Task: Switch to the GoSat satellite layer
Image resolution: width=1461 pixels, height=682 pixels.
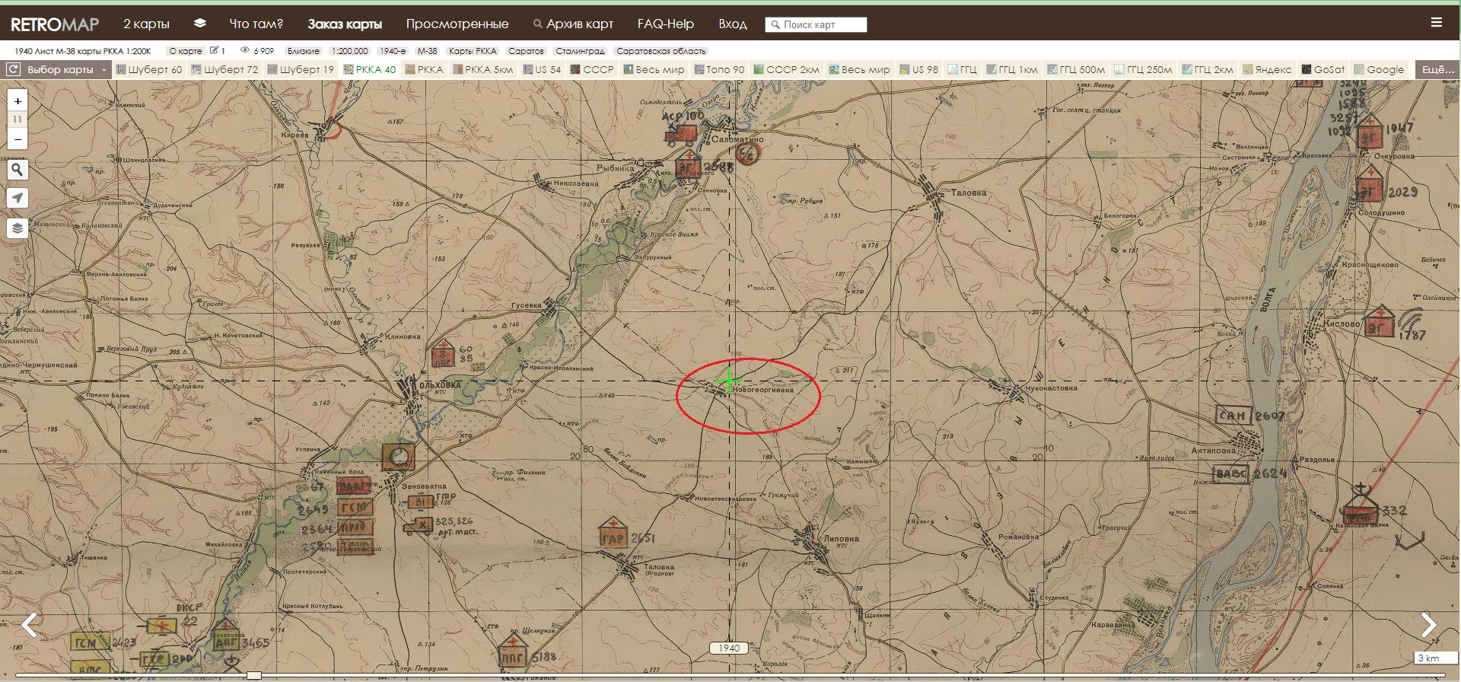Action: (x=1323, y=69)
